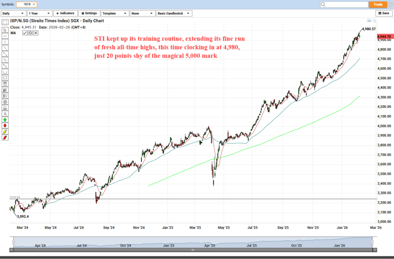Image resolution: width=394 pixels, height=259 pixels.
Task: Open MA indicator gear settings
Action: click(x=30, y=33)
